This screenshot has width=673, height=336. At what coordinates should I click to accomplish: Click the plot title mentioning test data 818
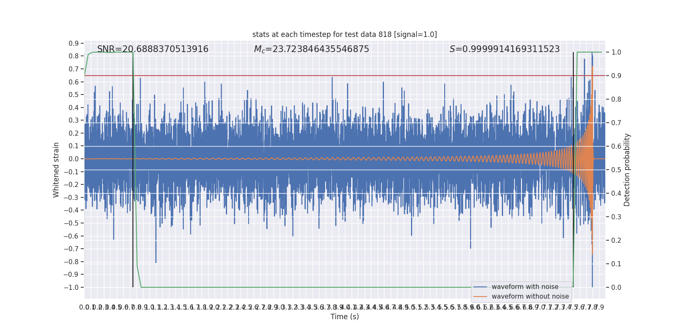pyautogui.click(x=344, y=34)
